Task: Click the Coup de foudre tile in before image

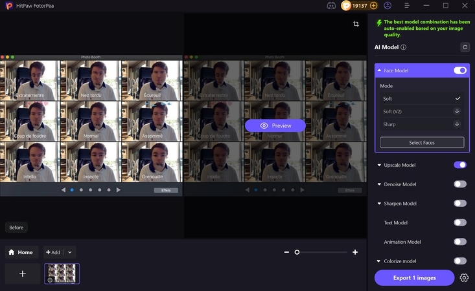Action: pyautogui.click(x=29, y=121)
